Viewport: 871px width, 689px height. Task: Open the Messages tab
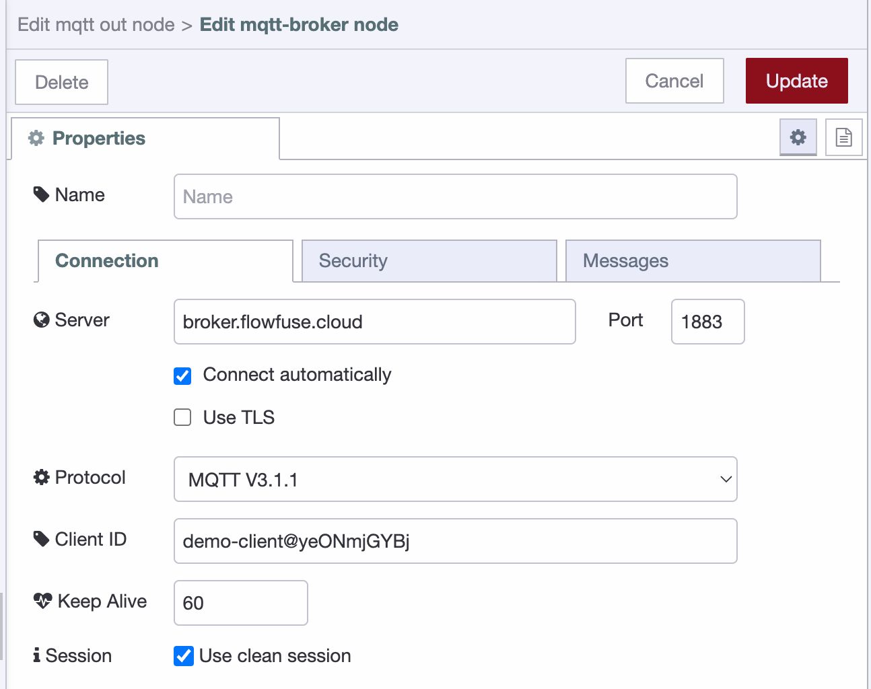[693, 261]
